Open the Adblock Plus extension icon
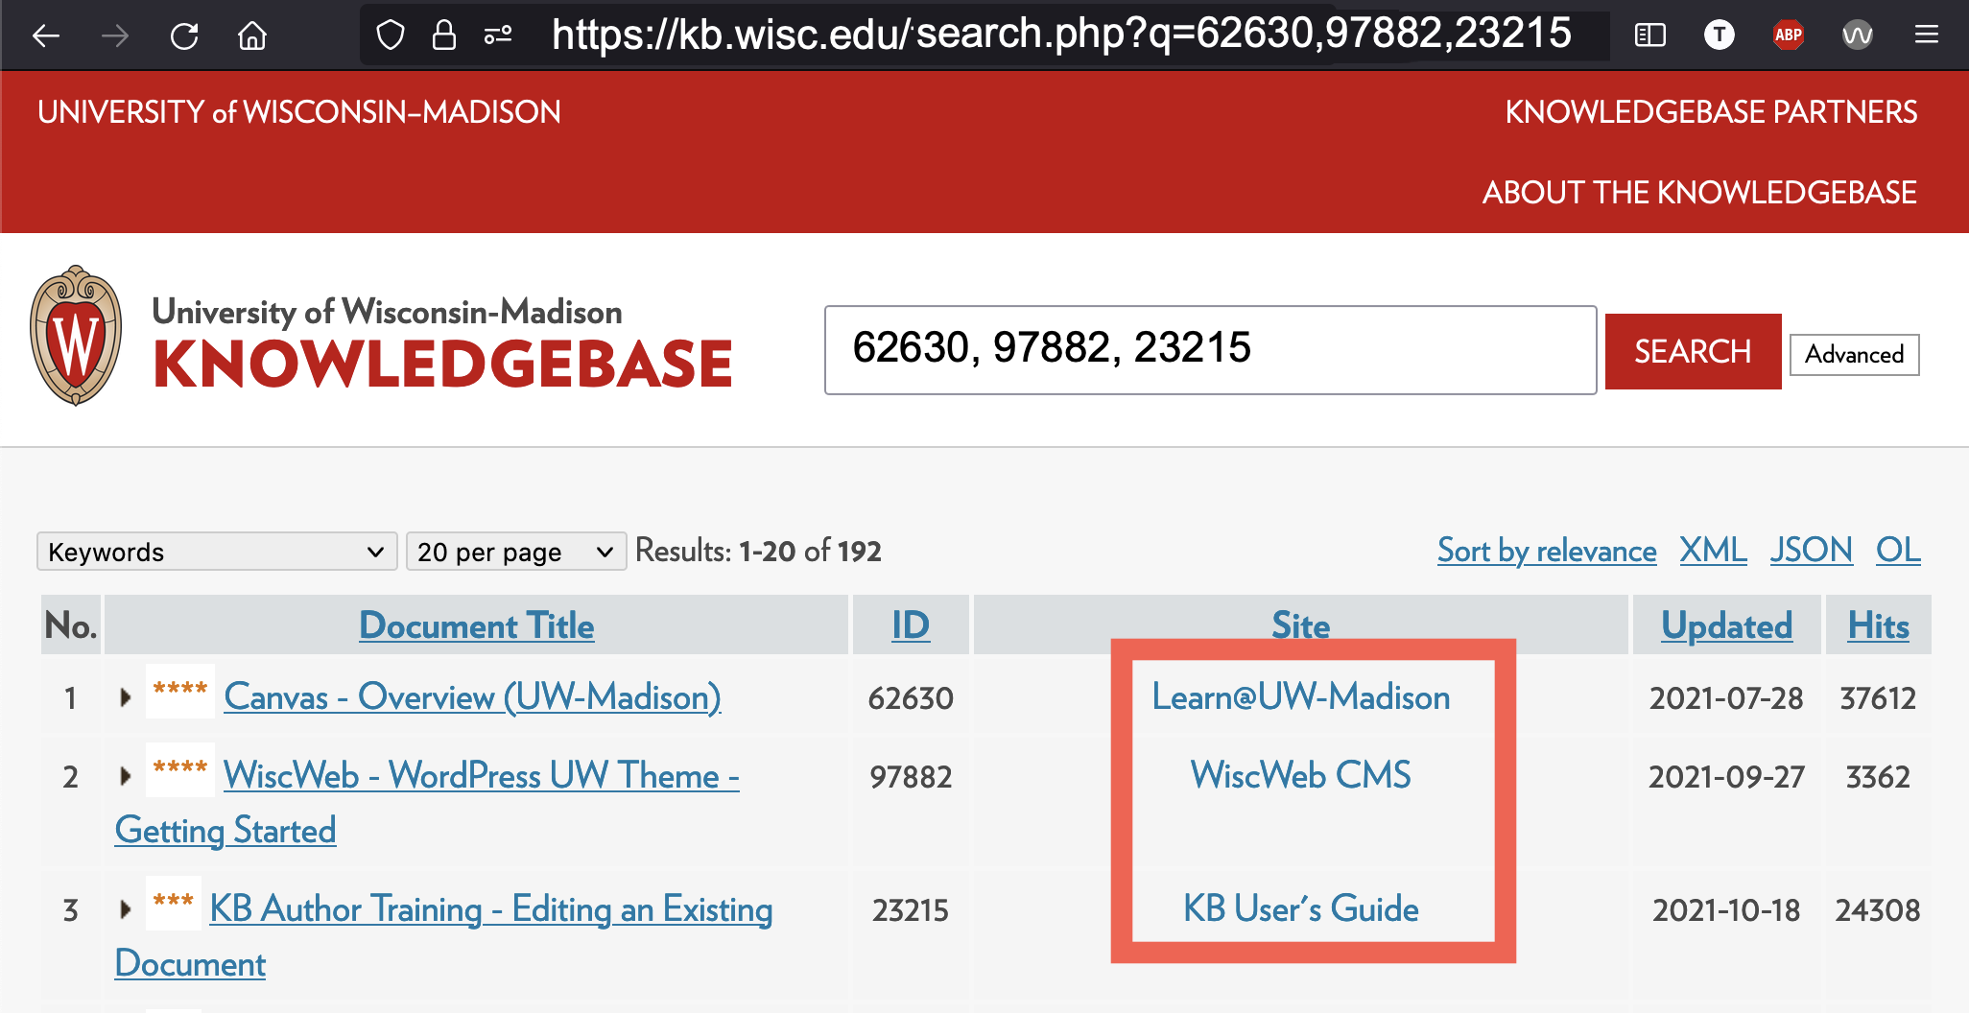Viewport: 1969px width, 1013px height. (1788, 35)
